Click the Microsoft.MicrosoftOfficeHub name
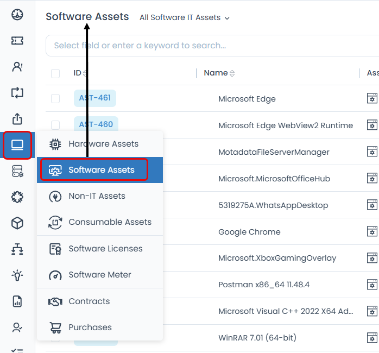 (274, 179)
